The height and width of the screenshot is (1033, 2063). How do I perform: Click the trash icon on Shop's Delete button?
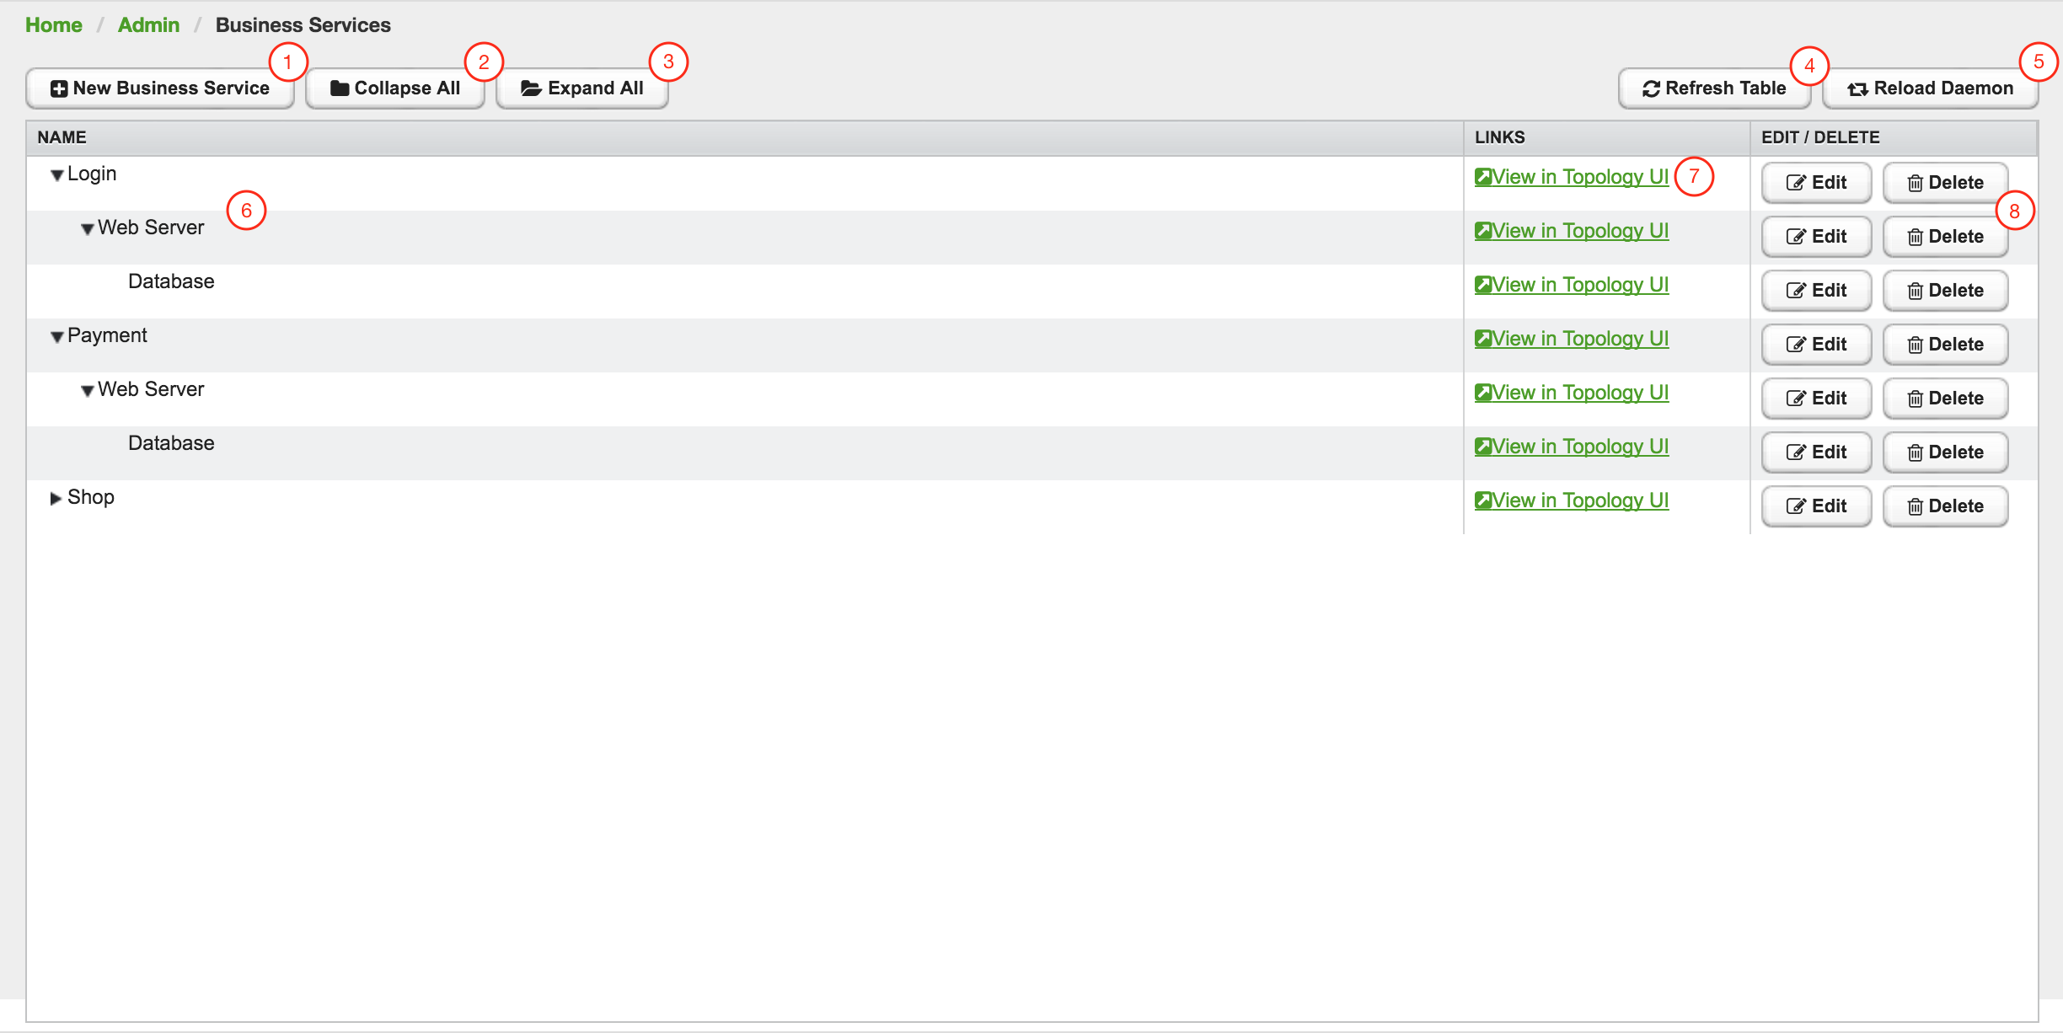coord(1915,506)
